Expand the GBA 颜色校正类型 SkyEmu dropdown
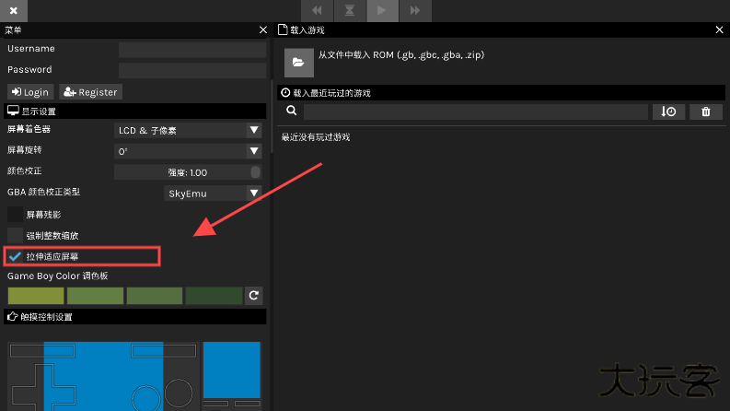This screenshot has width=730, height=411. tap(213, 193)
